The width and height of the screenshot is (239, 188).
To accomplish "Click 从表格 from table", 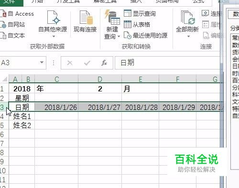I will (137, 24).
